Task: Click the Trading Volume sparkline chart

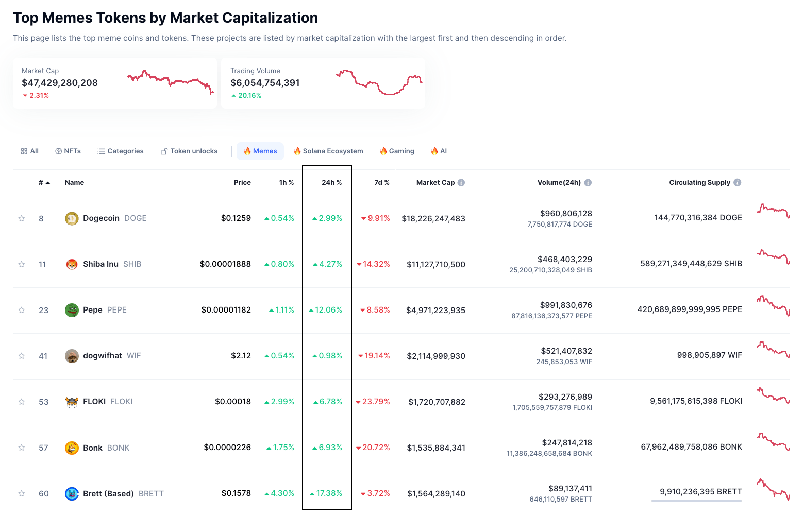Action: point(379,82)
